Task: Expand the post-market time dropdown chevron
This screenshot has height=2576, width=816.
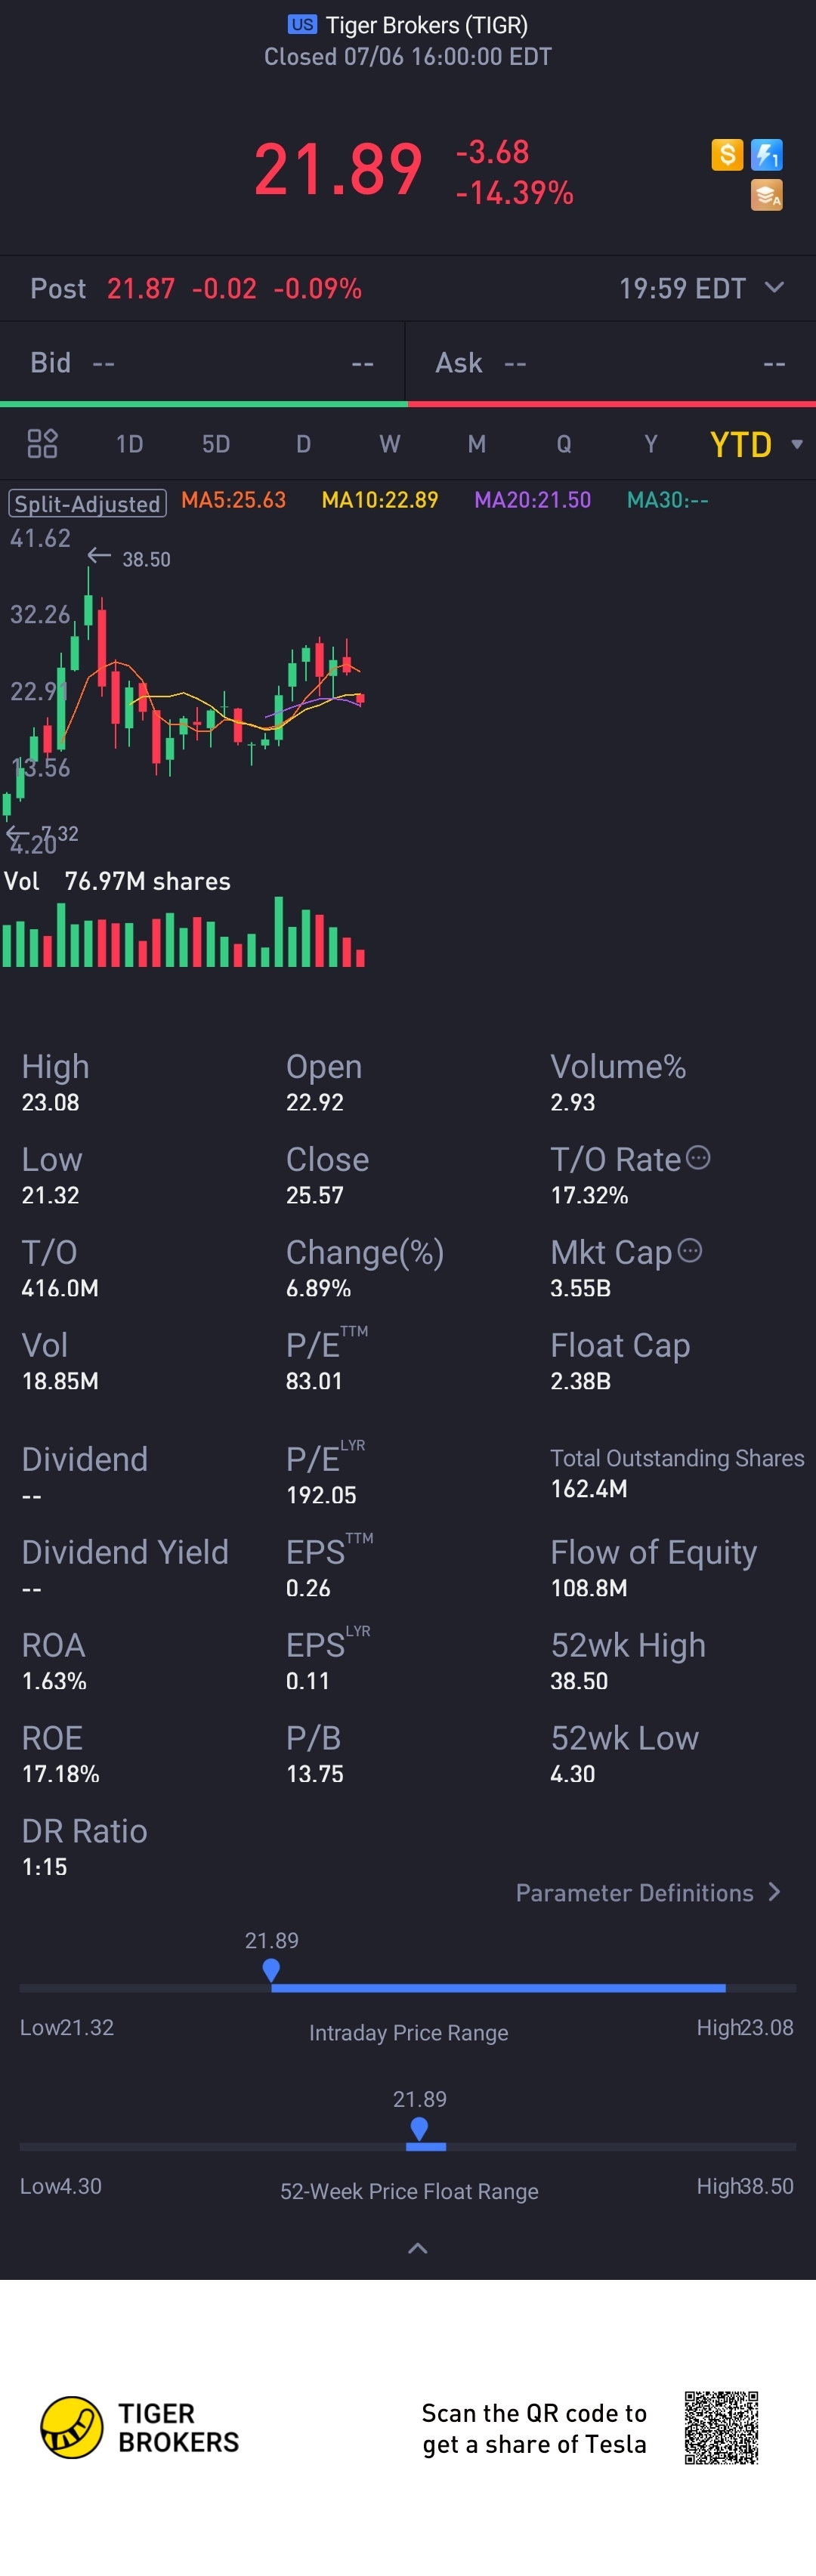Action: click(x=774, y=287)
